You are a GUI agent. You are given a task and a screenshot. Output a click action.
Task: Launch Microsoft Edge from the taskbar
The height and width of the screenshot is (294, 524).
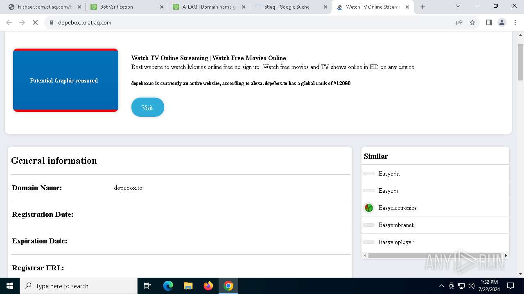click(x=168, y=286)
